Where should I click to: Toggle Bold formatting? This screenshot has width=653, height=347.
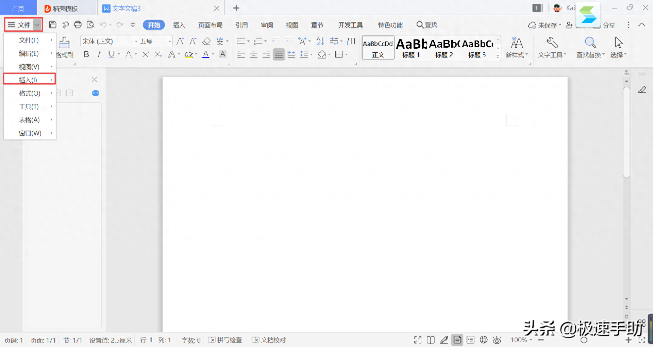click(86, 54)
